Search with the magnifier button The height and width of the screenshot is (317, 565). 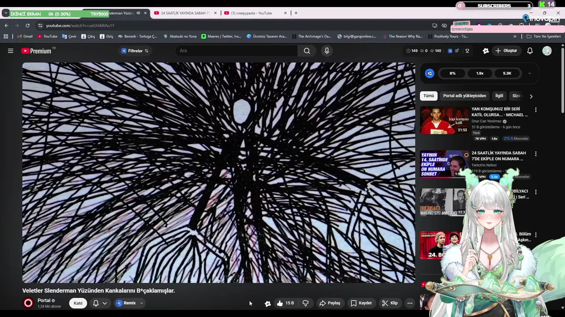(307, 51)
